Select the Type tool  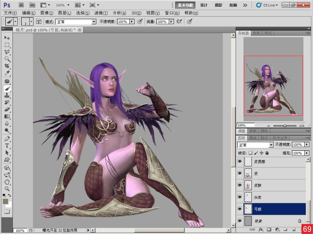[x=7, y=146]
